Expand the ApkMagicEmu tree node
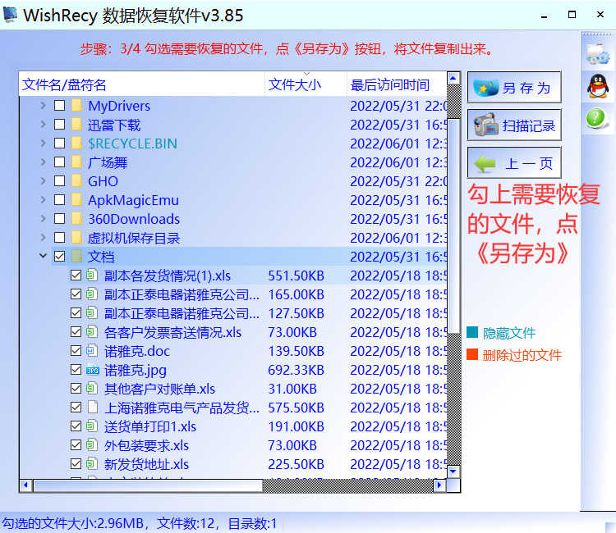Screen dimensions: 616x533 coord(44,199)
